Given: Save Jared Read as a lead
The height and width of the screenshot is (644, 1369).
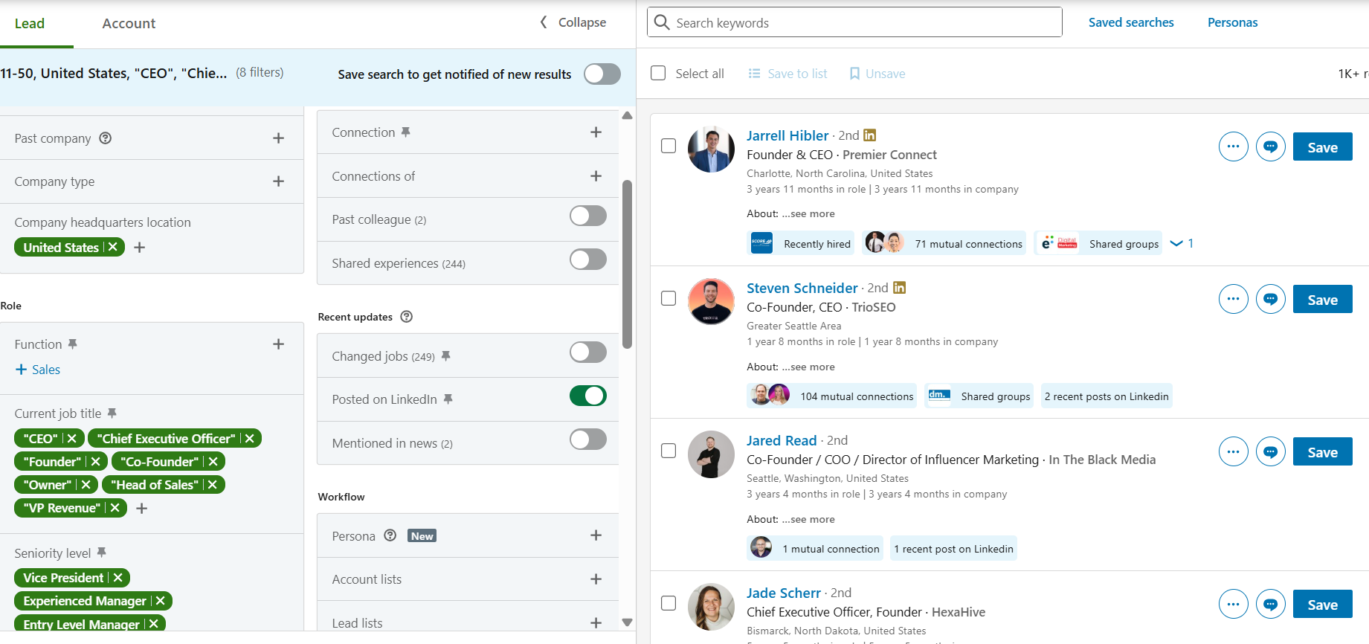Looking at the screenshot, I should point(1322,452).
